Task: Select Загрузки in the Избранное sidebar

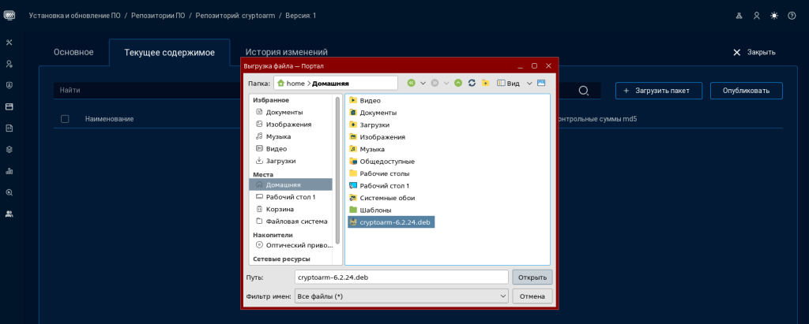Action: [x=280, y=160]
